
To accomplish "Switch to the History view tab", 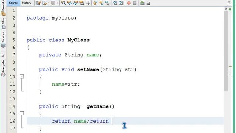I will click(27, 3).
